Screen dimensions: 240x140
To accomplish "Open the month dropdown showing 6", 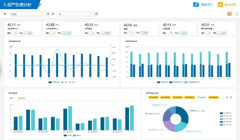I will pos(76,14).
